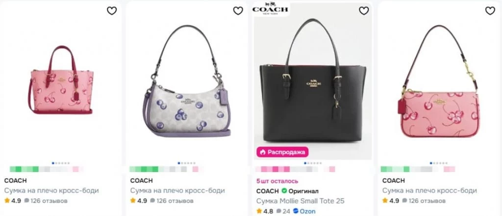This screenshot has width=502, height=216.
Task: Open 126 отзывов on cherry pouch
Action: [x=424, y=201]
